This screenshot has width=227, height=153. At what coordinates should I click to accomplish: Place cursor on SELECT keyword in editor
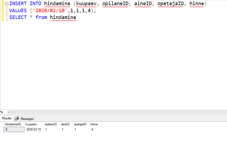tap(18, 17)
